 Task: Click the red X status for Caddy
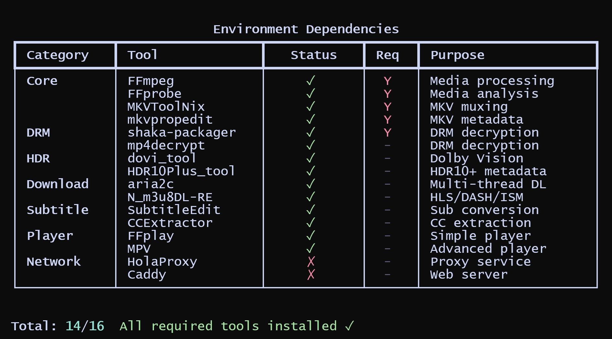[311, 274]
